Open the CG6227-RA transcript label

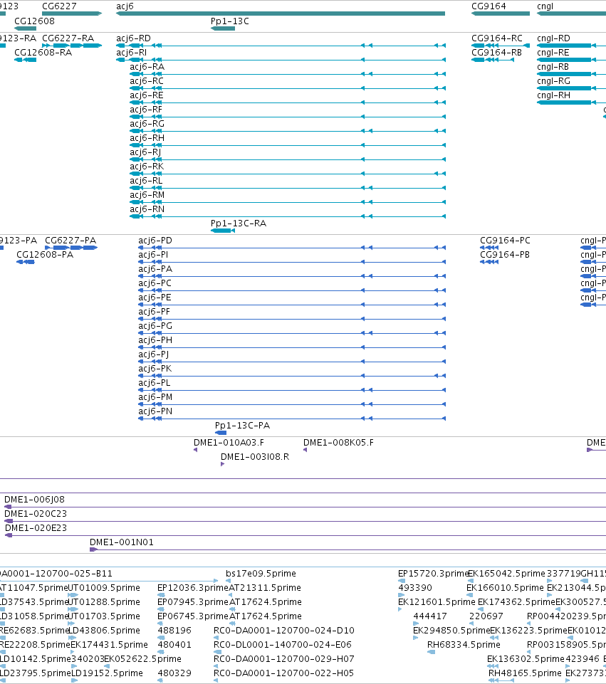pyautogui.click(x=68, y=38)
